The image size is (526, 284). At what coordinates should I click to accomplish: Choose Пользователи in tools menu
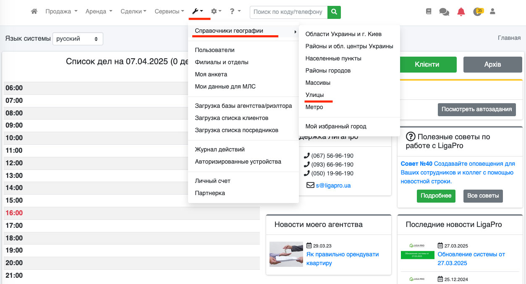pos(215,50)
